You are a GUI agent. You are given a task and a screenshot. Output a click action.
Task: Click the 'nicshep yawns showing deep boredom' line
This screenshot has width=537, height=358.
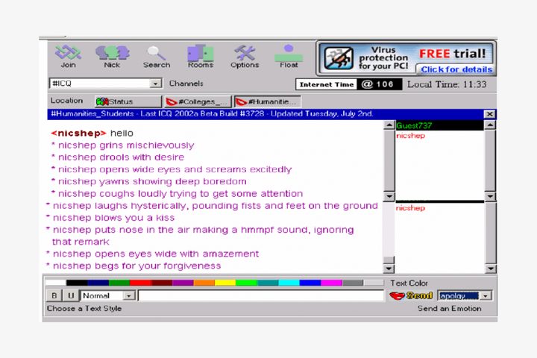point(149,181)
